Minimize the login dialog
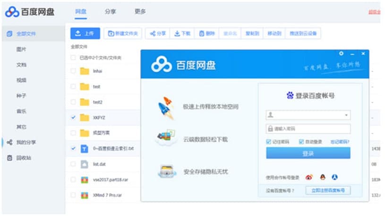The image size is (385, 216). (352, 54)
